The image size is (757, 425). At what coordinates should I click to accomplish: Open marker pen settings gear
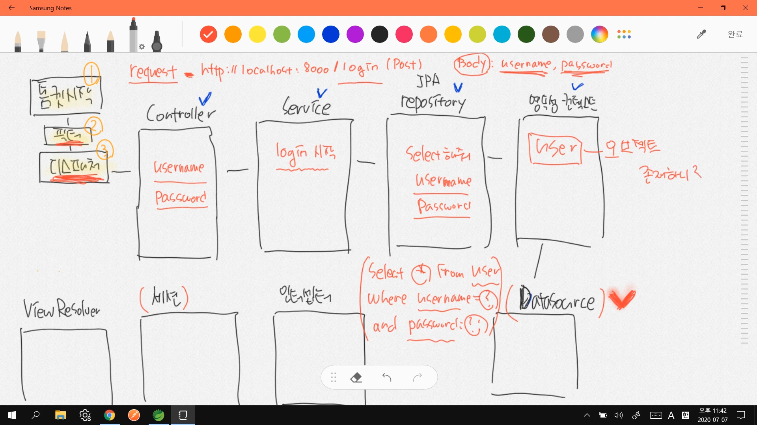(142, 47)
